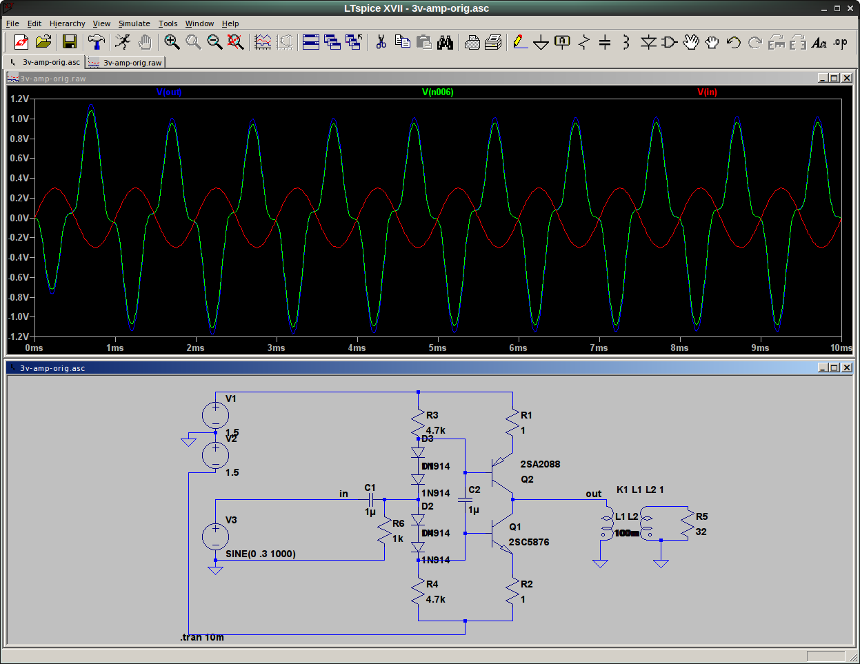Save the schematic with the floppy icon
Screen dimensions: 860x664
pos(70,42)
